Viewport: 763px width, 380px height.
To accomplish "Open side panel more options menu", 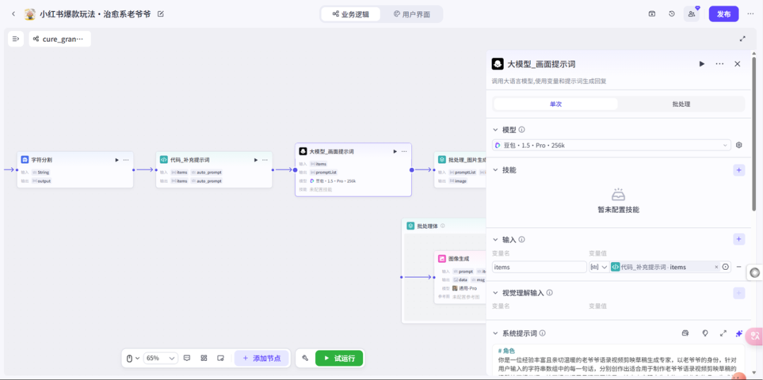I will point(720,64).
